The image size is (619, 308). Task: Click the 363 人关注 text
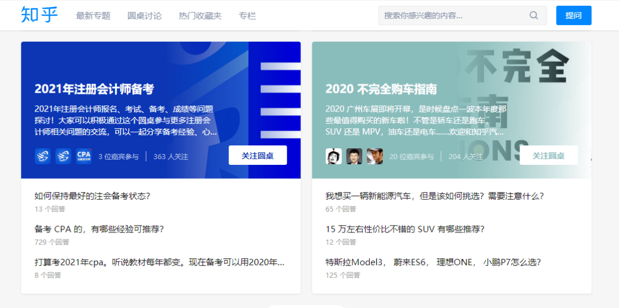(171, 156)
